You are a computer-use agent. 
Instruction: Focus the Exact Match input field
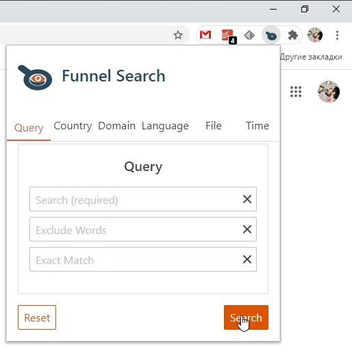point(143,259)
